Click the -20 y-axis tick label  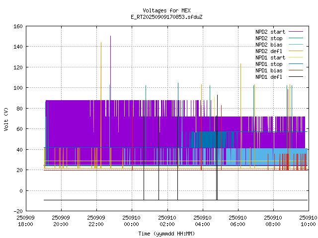click(x=17, y=211)
